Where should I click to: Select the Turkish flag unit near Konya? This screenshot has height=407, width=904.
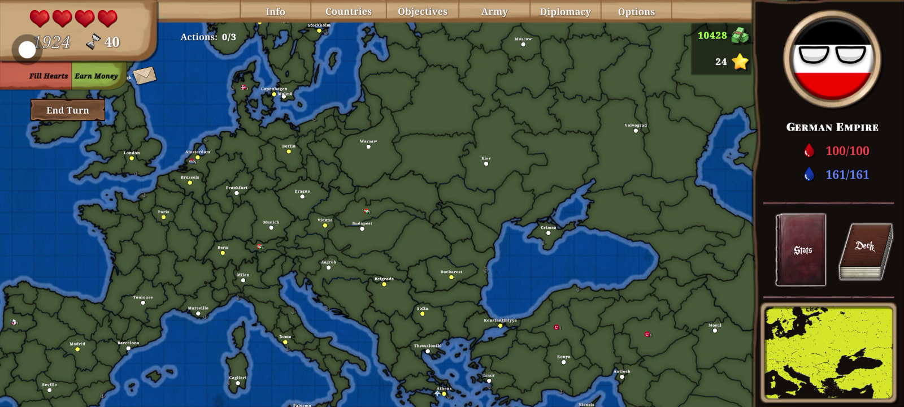(557, 327)
